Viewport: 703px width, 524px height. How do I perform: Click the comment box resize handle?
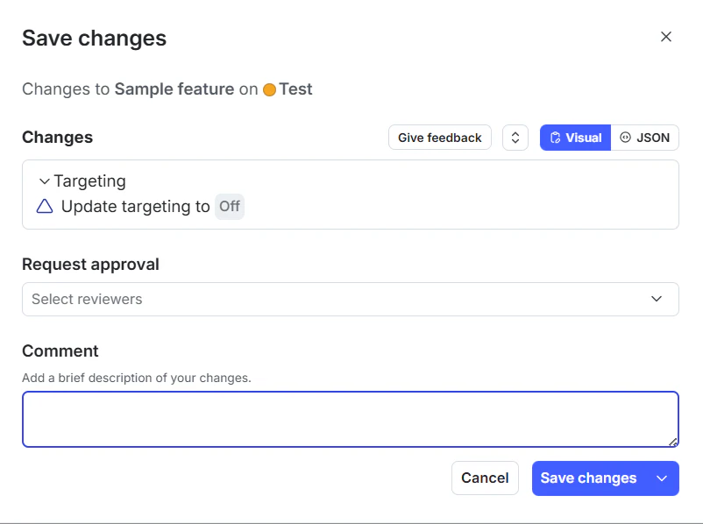click(x=673, y=442)
